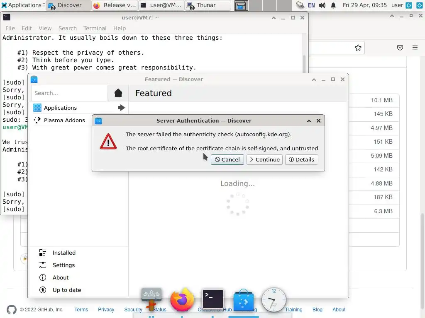425x318 pixels.
Task: Open About page in Discover
Action: [61, 277]
